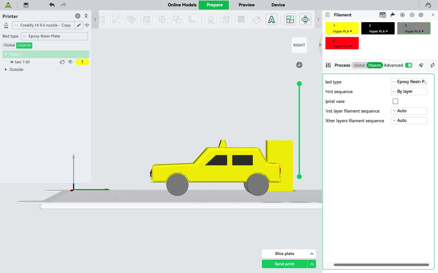Open the assembly view puzzle icon

(x=290, y=19)
